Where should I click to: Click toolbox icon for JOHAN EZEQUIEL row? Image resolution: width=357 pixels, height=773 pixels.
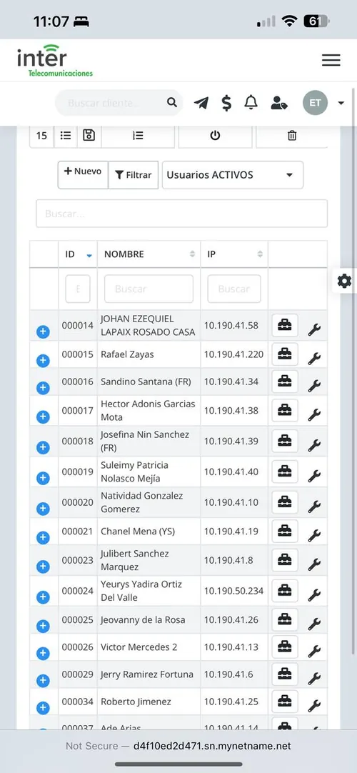point(285,325)
